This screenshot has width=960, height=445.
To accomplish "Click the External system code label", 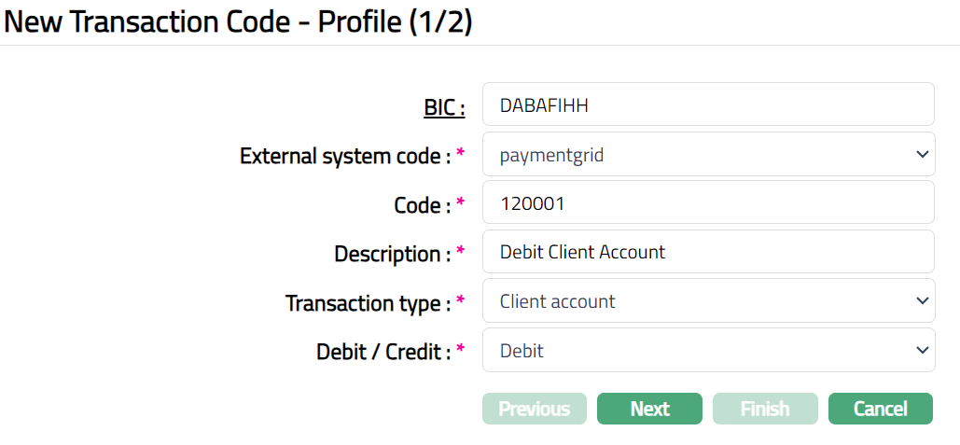I will tap(345, 156).
